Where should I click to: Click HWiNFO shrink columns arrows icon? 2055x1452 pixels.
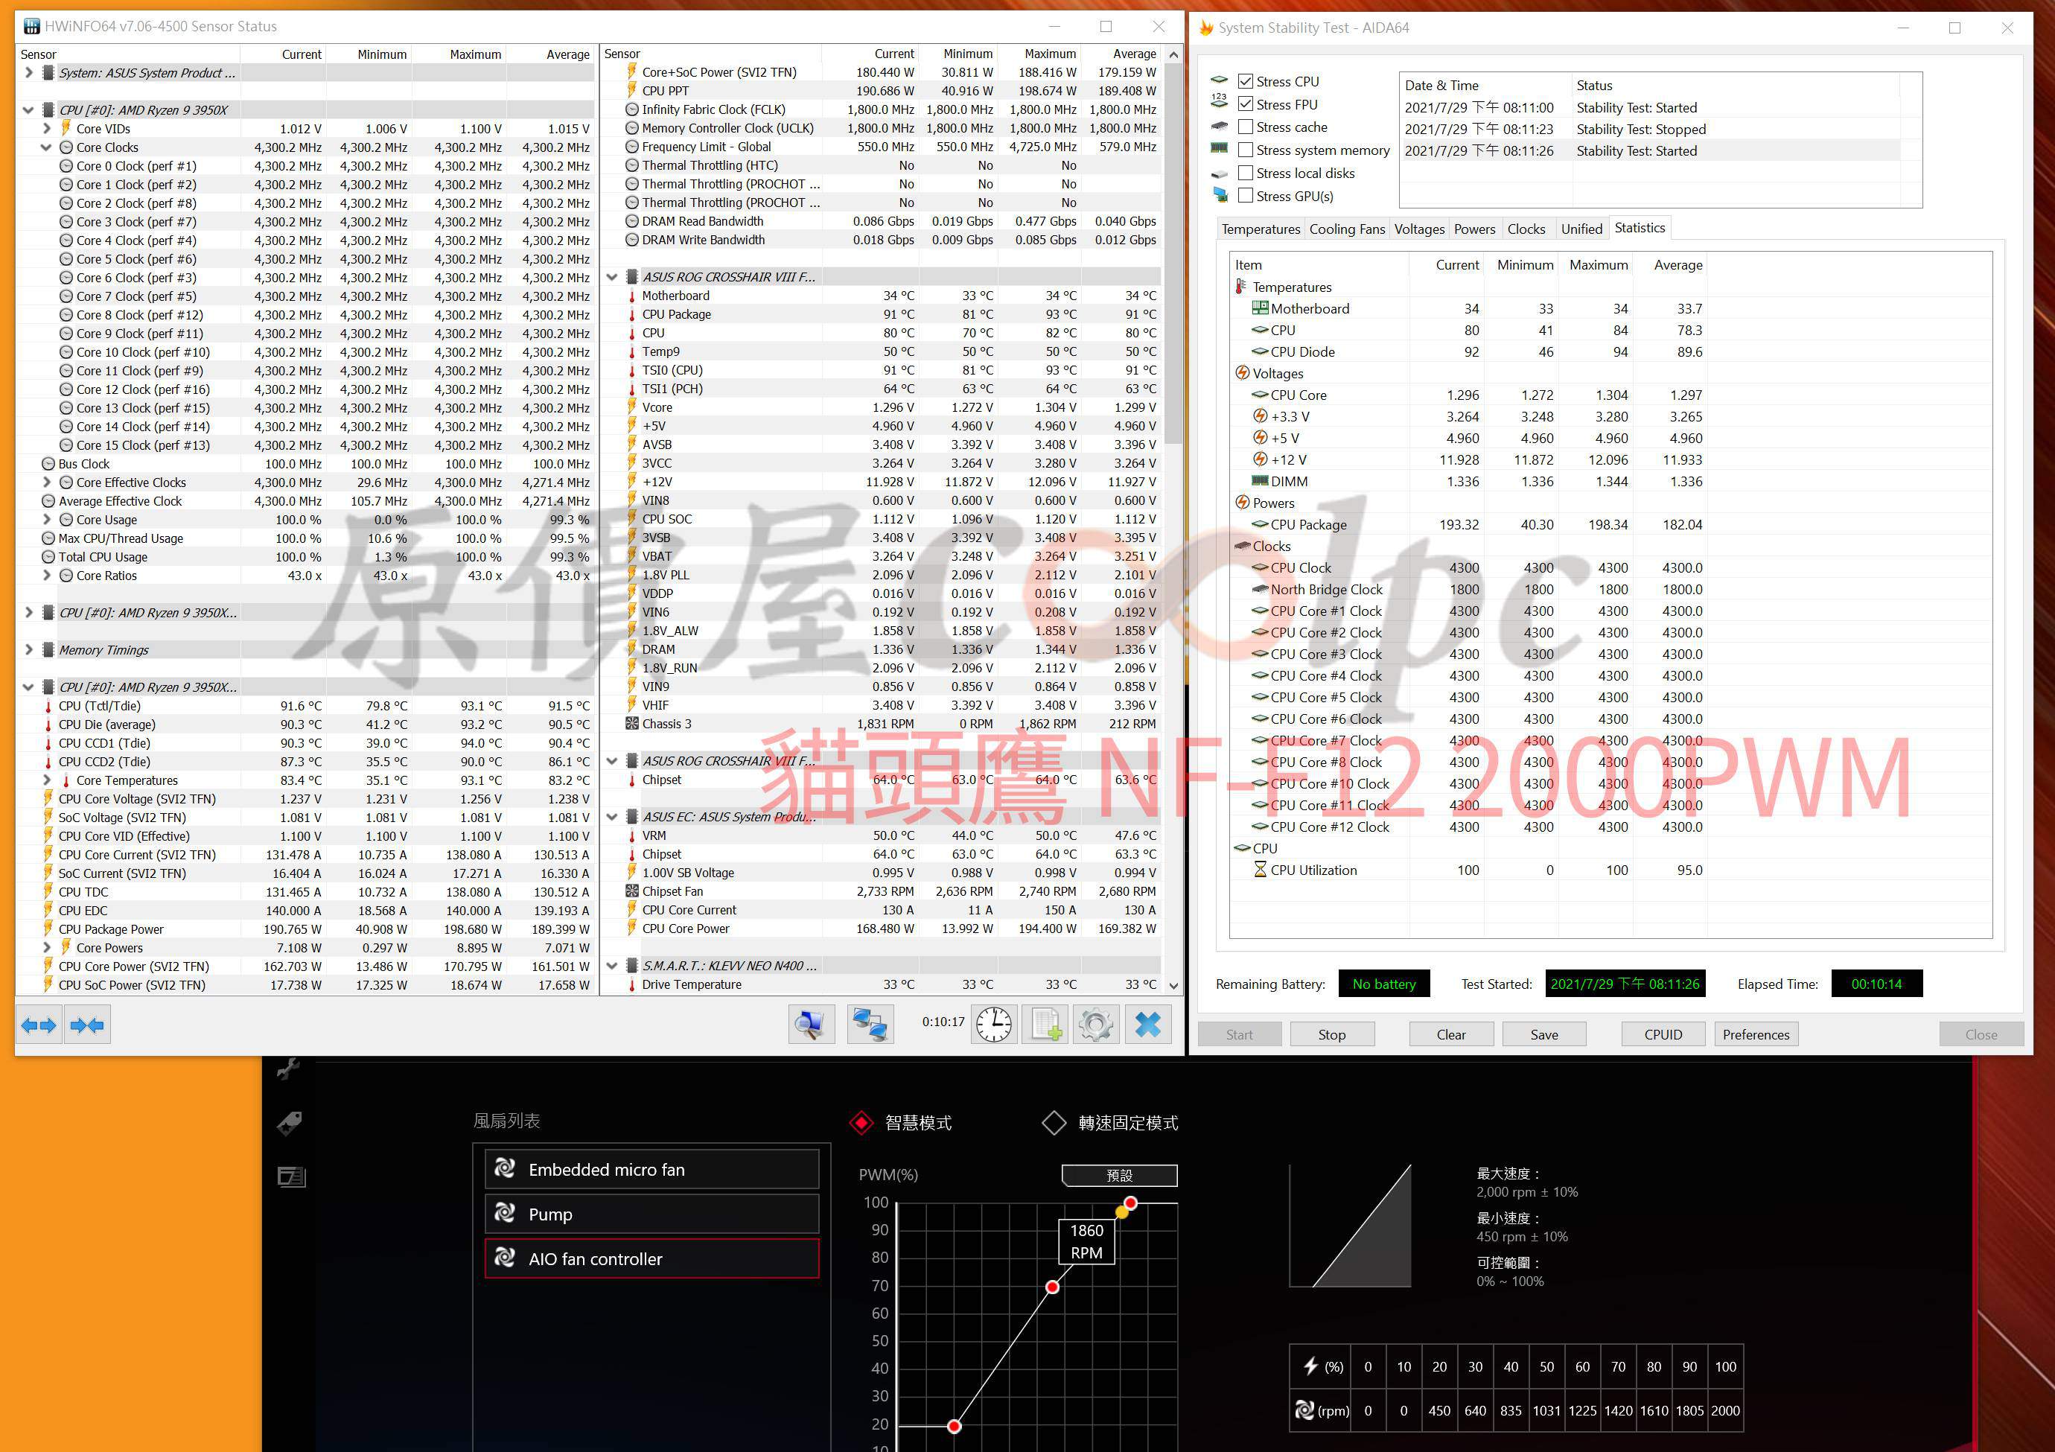pos(87,1025)
